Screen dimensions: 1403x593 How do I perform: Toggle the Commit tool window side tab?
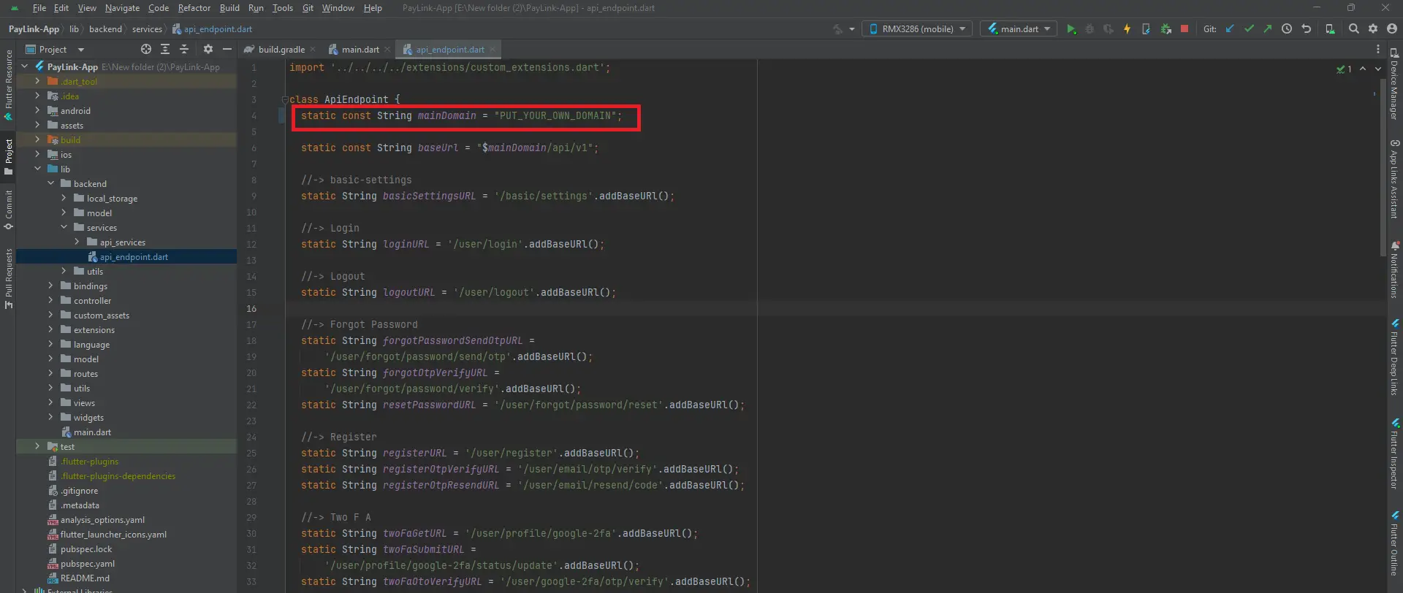[8, 210]
